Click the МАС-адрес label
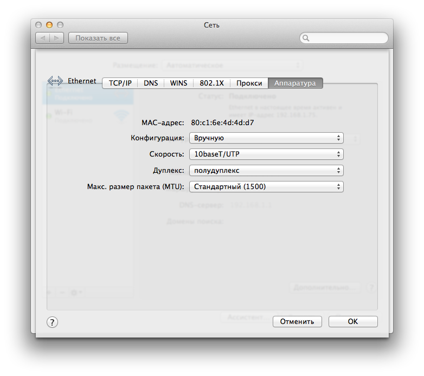Screen dimensions: 424x376 pyautogui.click(x=163, y=122)
